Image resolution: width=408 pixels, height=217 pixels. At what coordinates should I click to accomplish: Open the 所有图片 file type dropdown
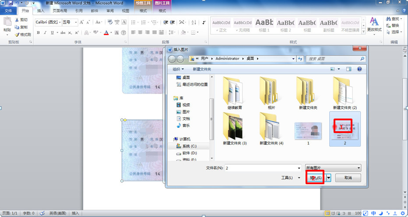(x=333, y=168)
